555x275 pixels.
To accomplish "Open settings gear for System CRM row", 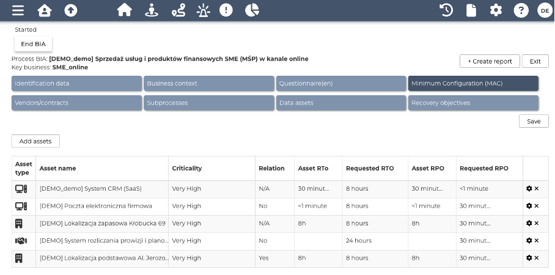I will pyautogui.click(x=529, y=189).
